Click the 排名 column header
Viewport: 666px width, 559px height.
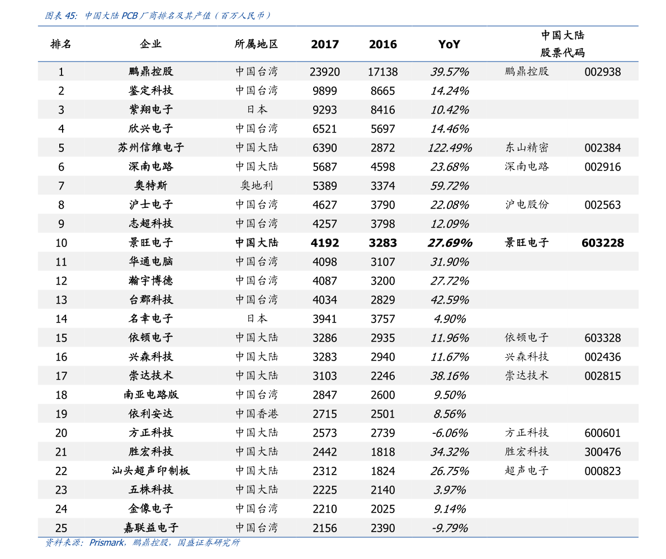click(x=61, y=44)
